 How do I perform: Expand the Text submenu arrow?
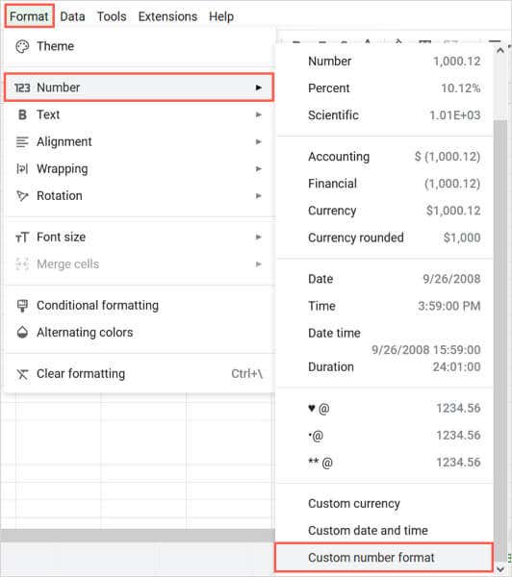point(259,114)
